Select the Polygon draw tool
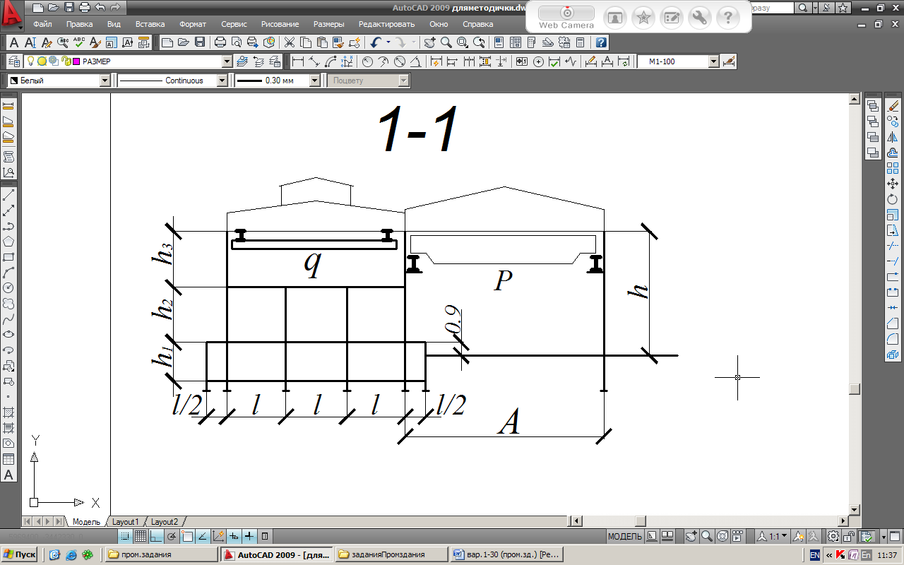The width and height of the screenshot is (904, 565). (8, 241)
